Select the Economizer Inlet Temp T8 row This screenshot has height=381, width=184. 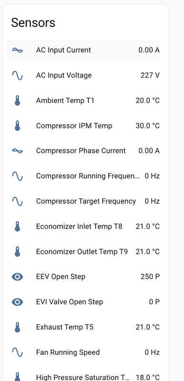click(x=83, y=227)
